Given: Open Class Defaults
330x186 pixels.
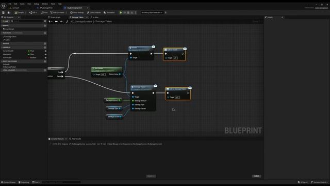Looking at the screenshot, I should tap(94, 12).
